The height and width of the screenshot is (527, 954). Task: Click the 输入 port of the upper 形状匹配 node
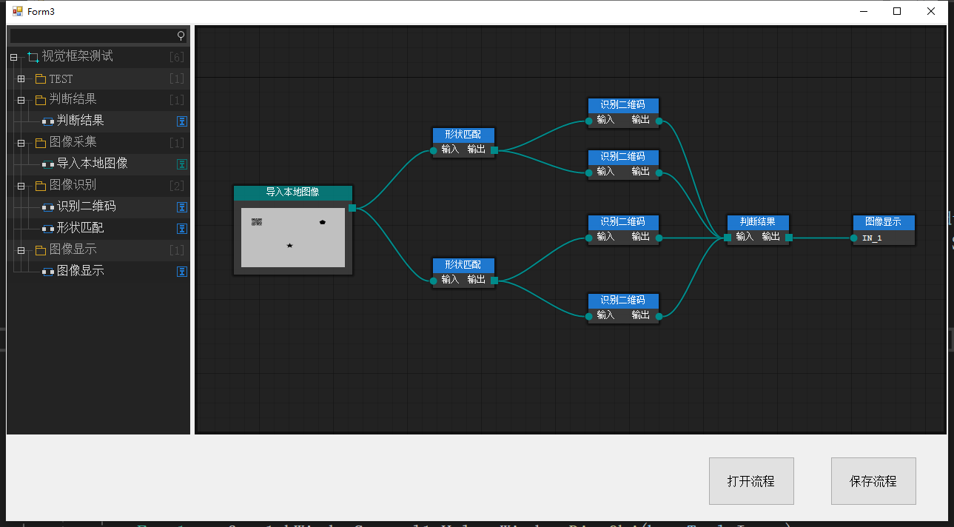coord(433,150)
